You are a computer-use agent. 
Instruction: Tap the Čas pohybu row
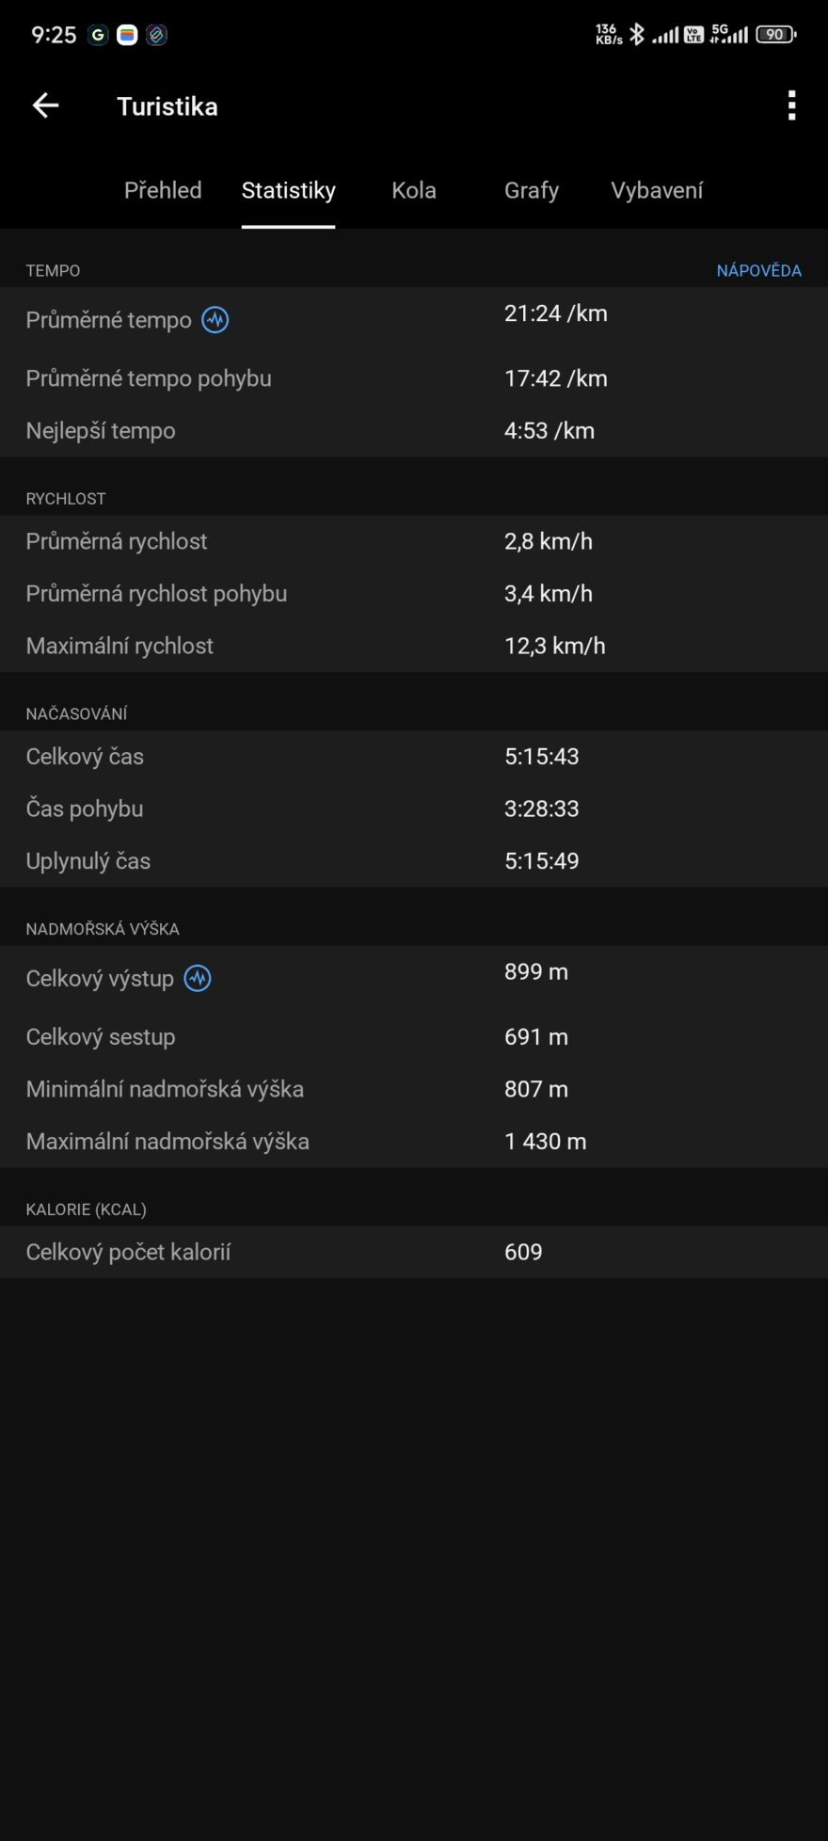point(414,808)
